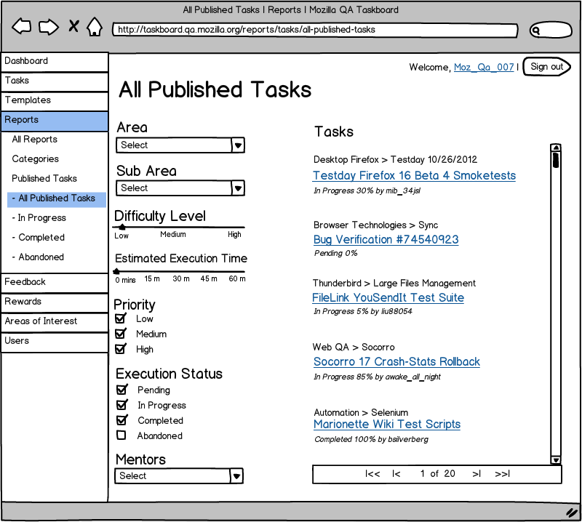Open the Moz_Qa_007 profile link
Screen dimensions: 582x522
tap(484, 67)
